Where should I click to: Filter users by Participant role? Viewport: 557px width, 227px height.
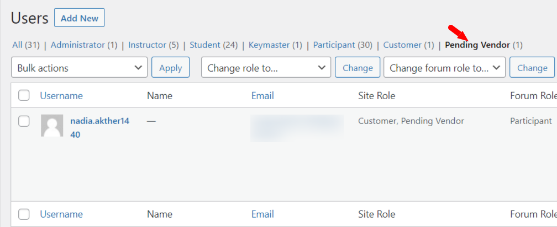[334, 45]
